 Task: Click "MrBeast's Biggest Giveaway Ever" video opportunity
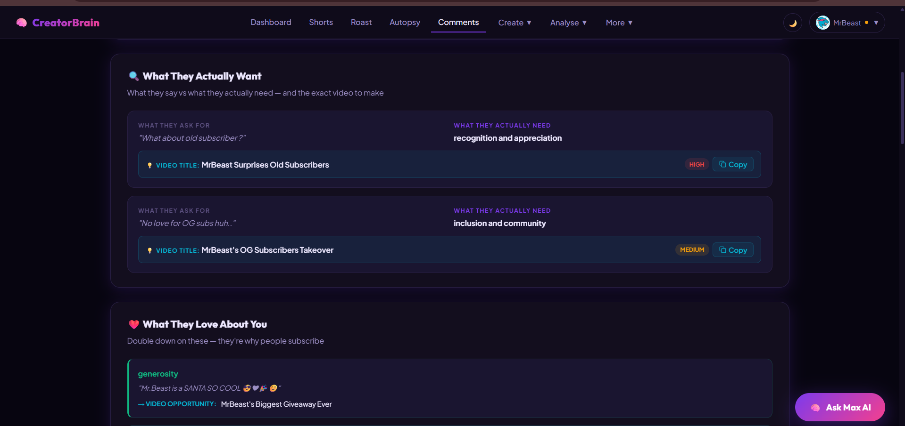[x=276, y=404]
